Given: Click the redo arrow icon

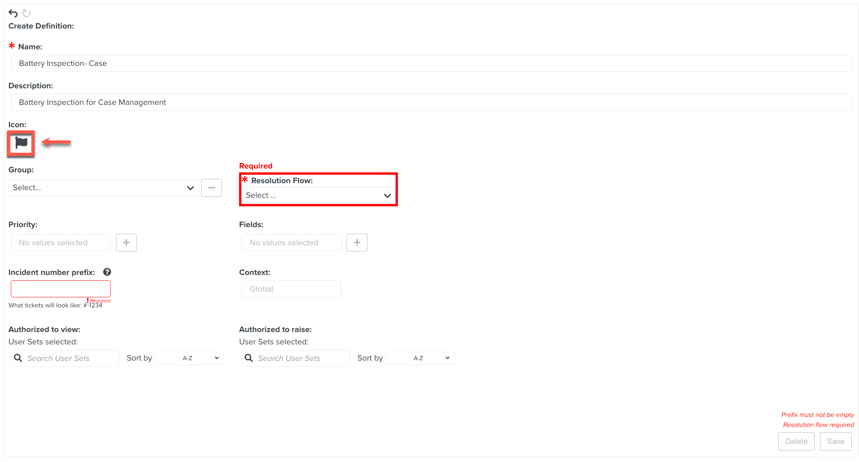Looking at the screenshot, I should (x=26, y=13).
